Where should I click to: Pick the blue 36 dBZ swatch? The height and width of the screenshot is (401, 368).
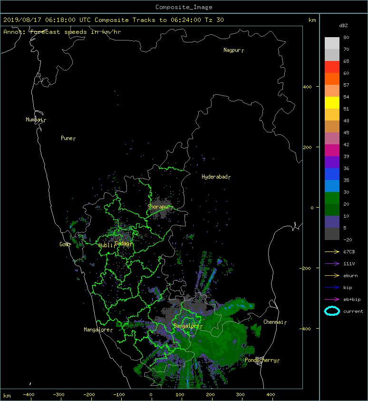(x=332, y=174)
